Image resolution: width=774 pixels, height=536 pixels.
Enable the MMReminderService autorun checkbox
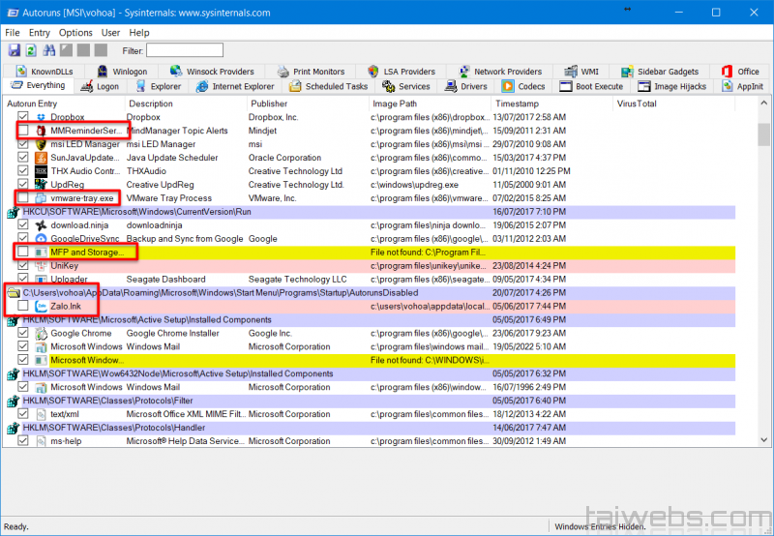point(23,131)
